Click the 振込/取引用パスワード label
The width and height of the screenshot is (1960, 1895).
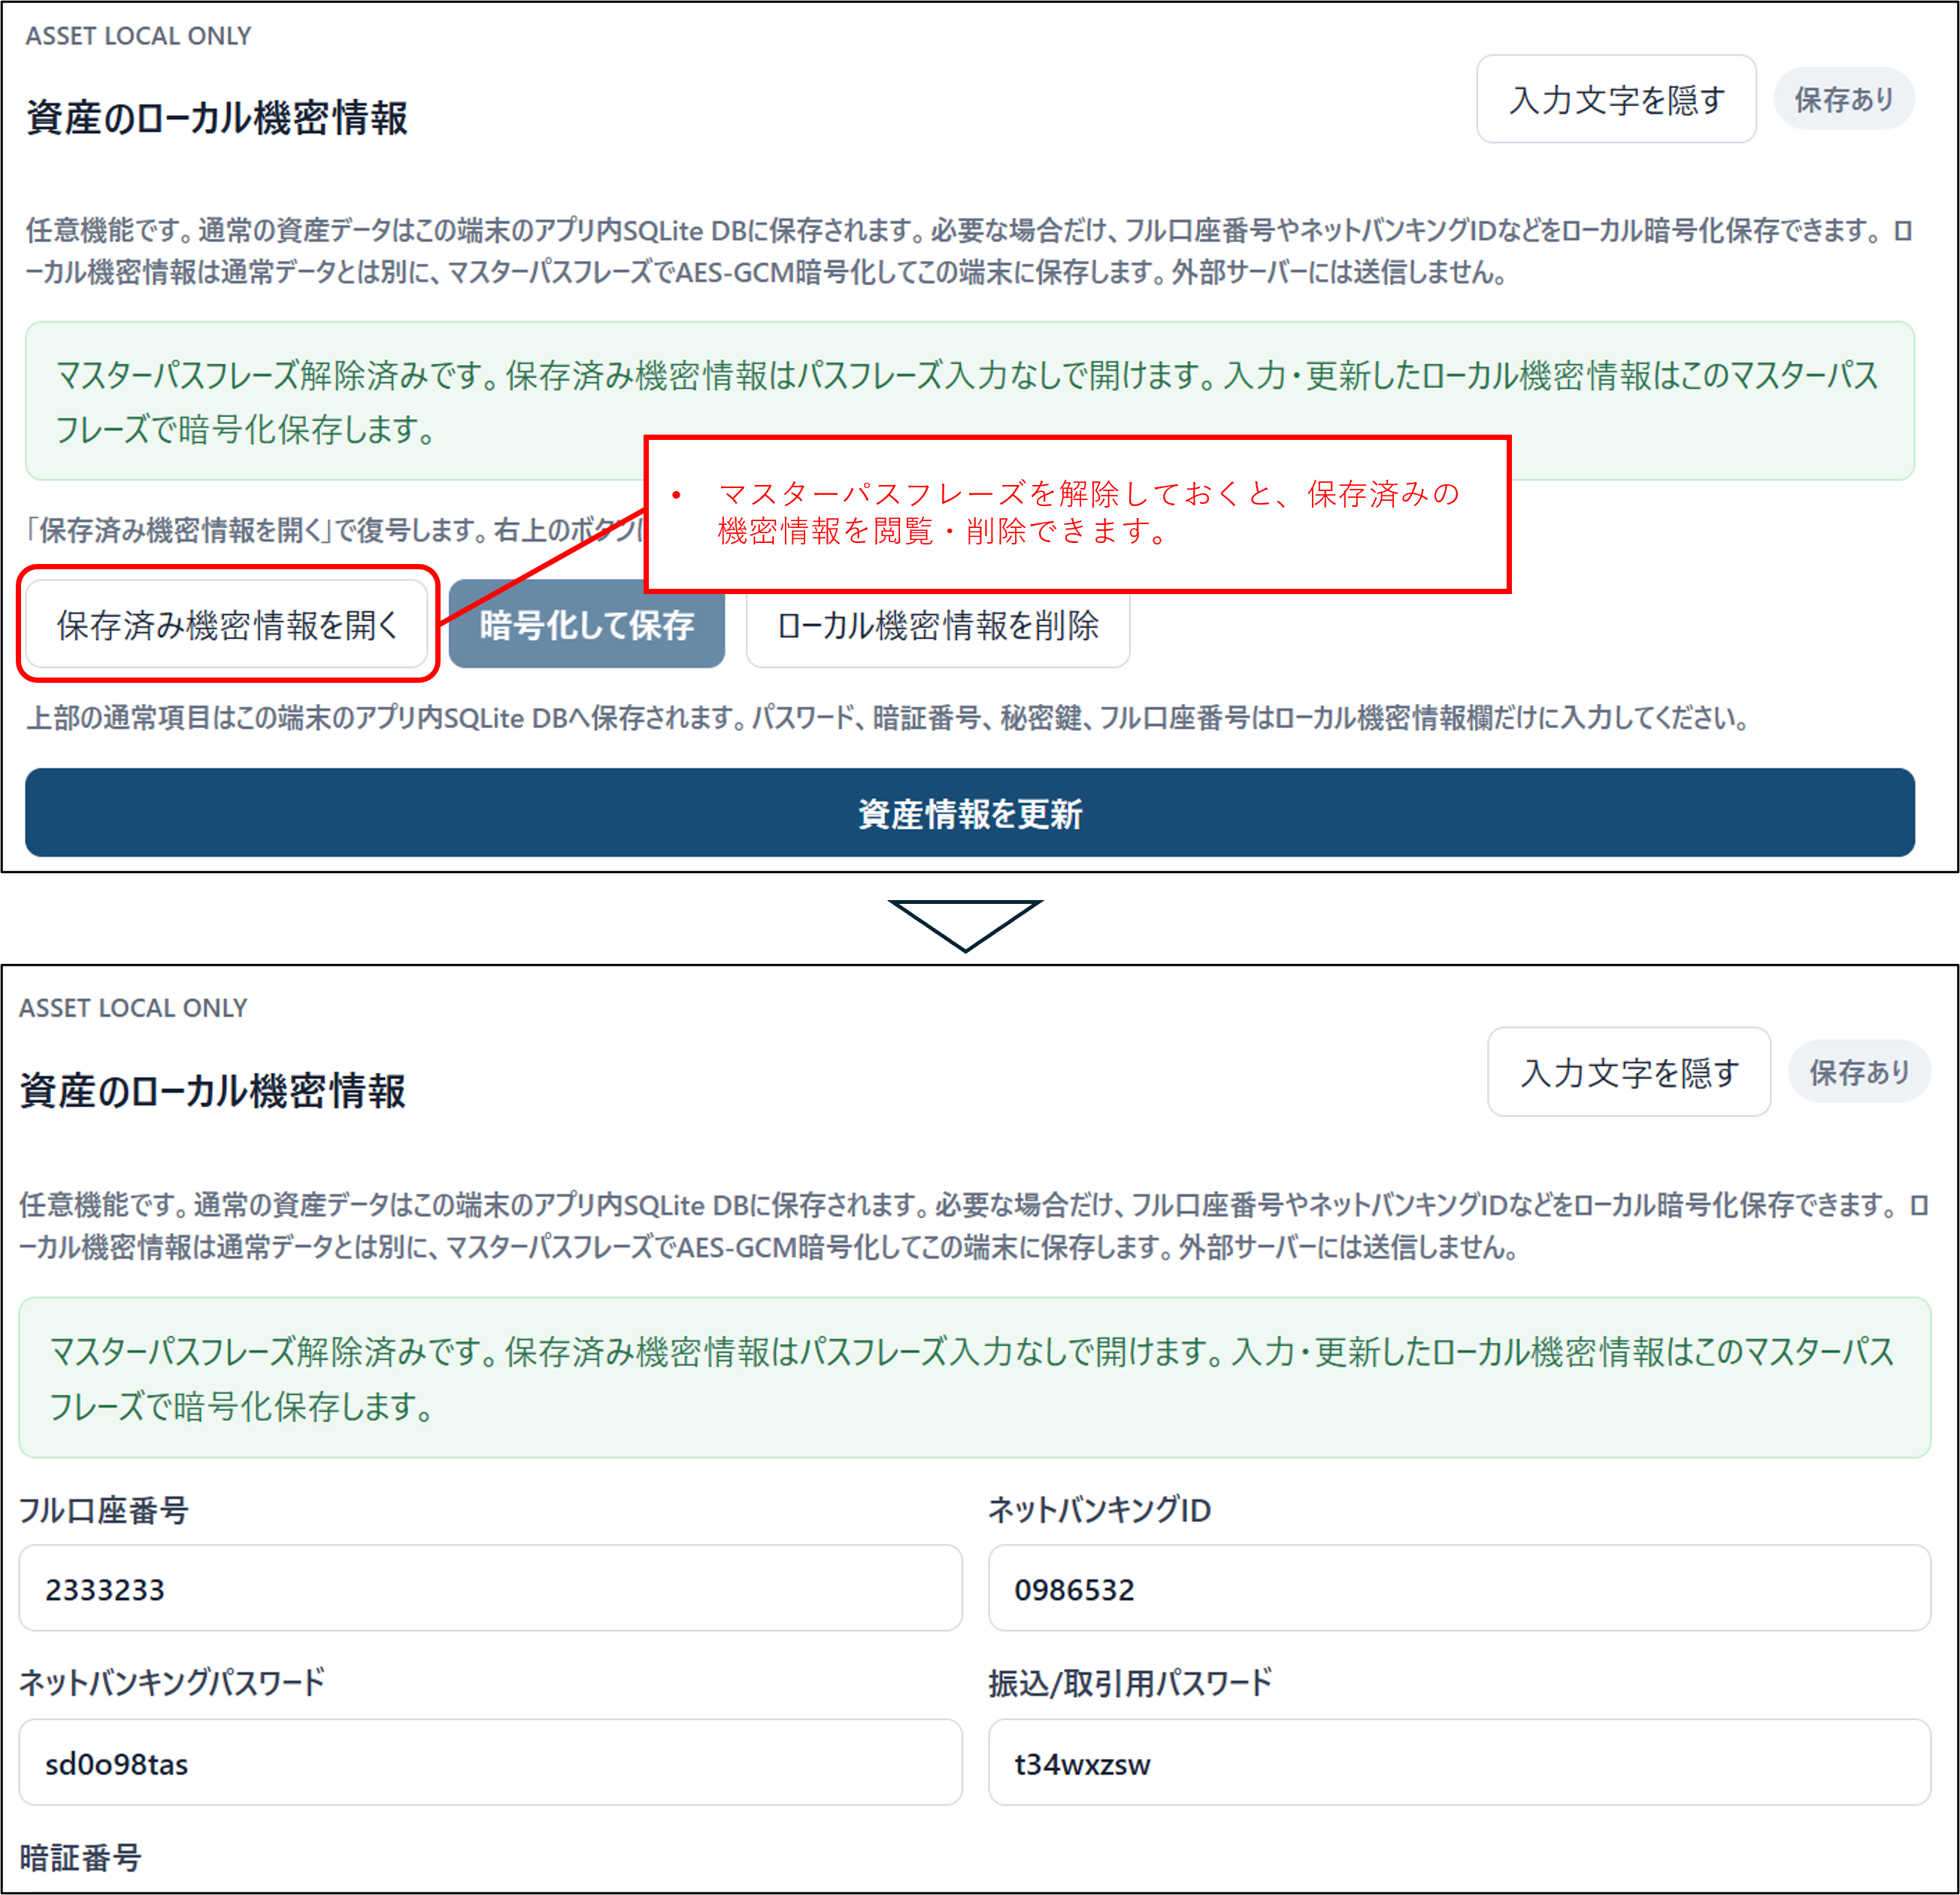tap(1130, 1682)
